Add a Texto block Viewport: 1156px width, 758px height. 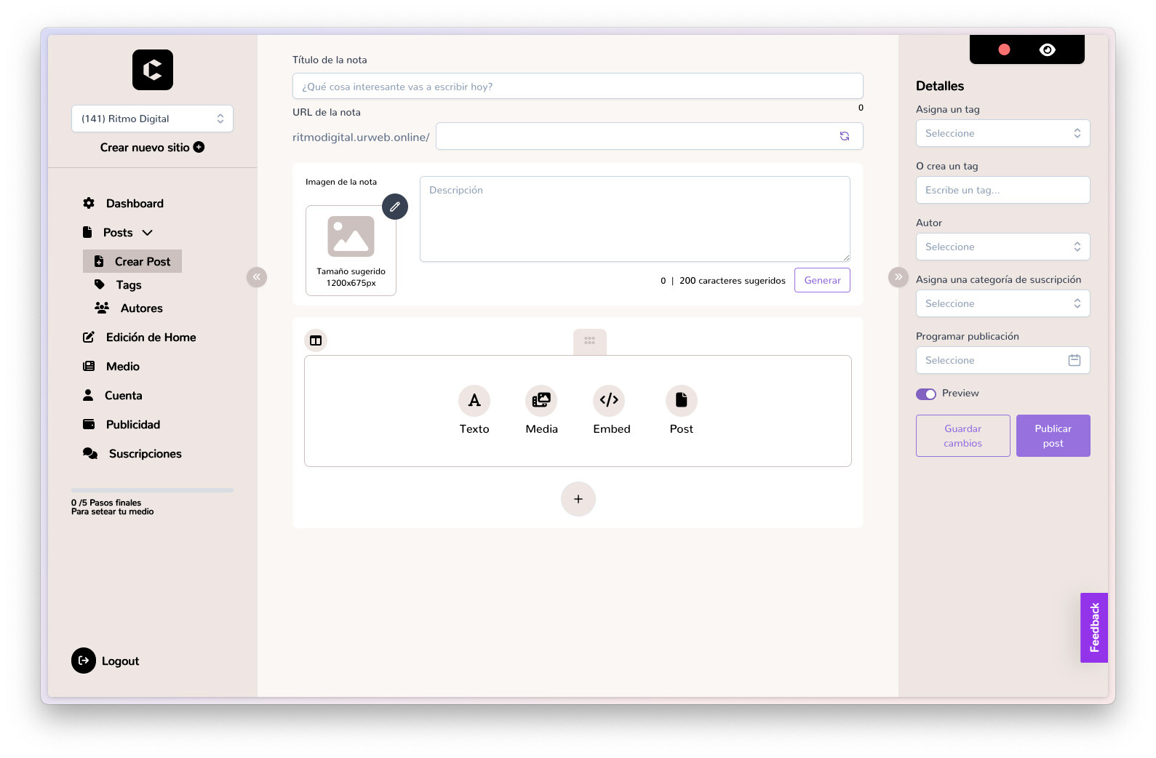point(474,410)
